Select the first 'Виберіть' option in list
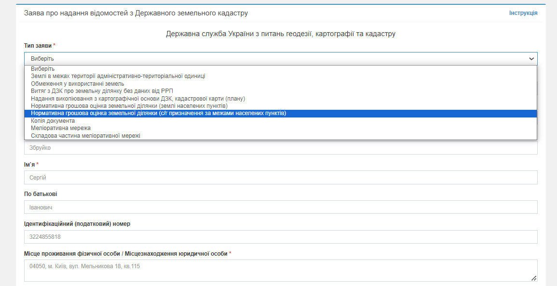 pos(43,69)
